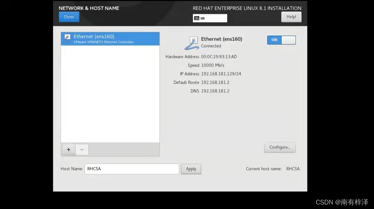Add a network device with the plus button
The height and width of the screenshot is (209, 374).
pos(69,150)
